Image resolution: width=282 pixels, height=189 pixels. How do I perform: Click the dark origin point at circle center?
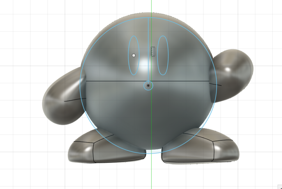[148, 86]
